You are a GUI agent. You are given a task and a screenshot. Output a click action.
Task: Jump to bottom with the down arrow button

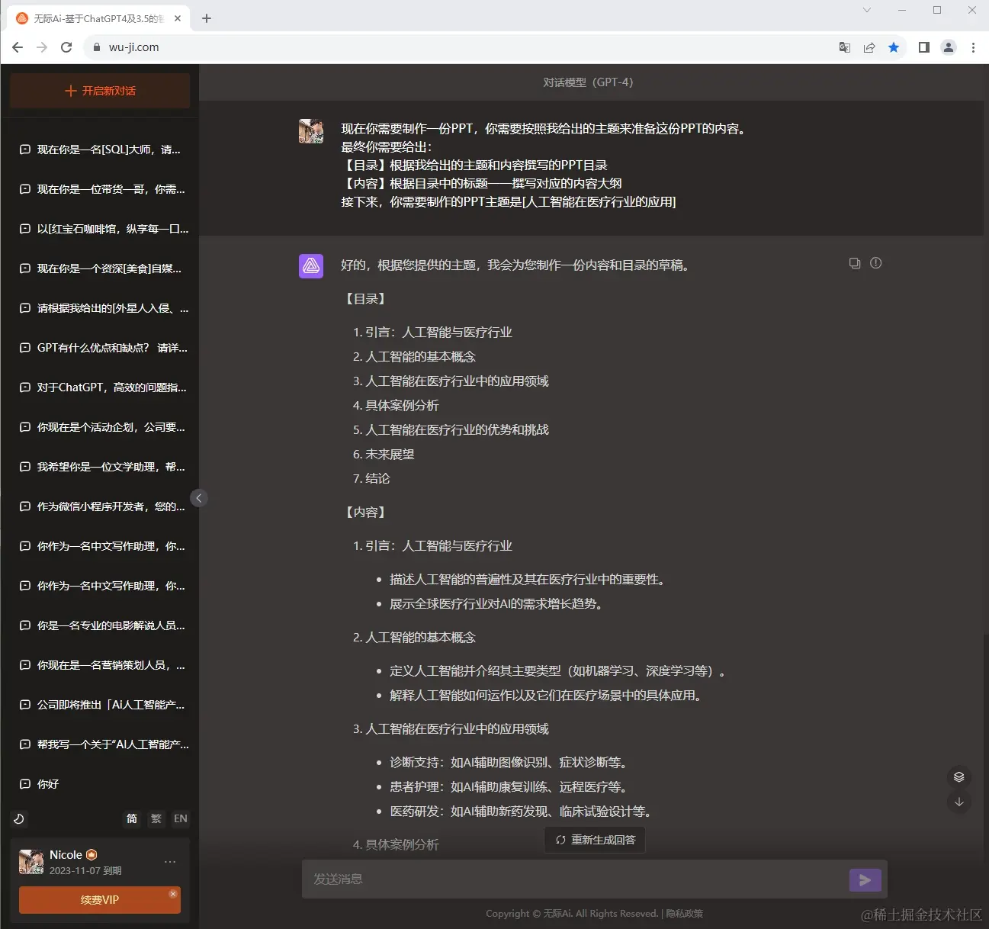click(x=959, y=802)
